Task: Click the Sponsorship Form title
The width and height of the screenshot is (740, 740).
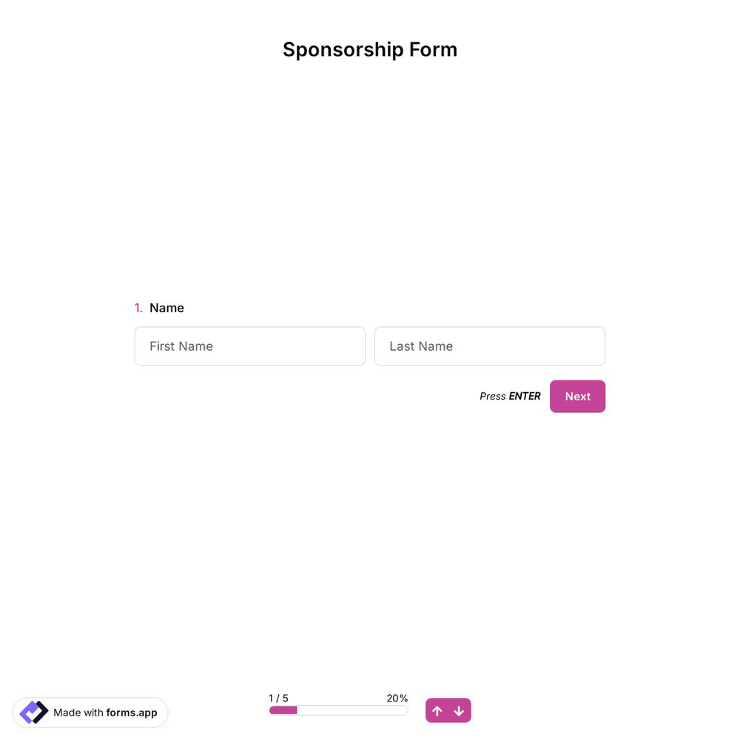Action: coord(369,49)
